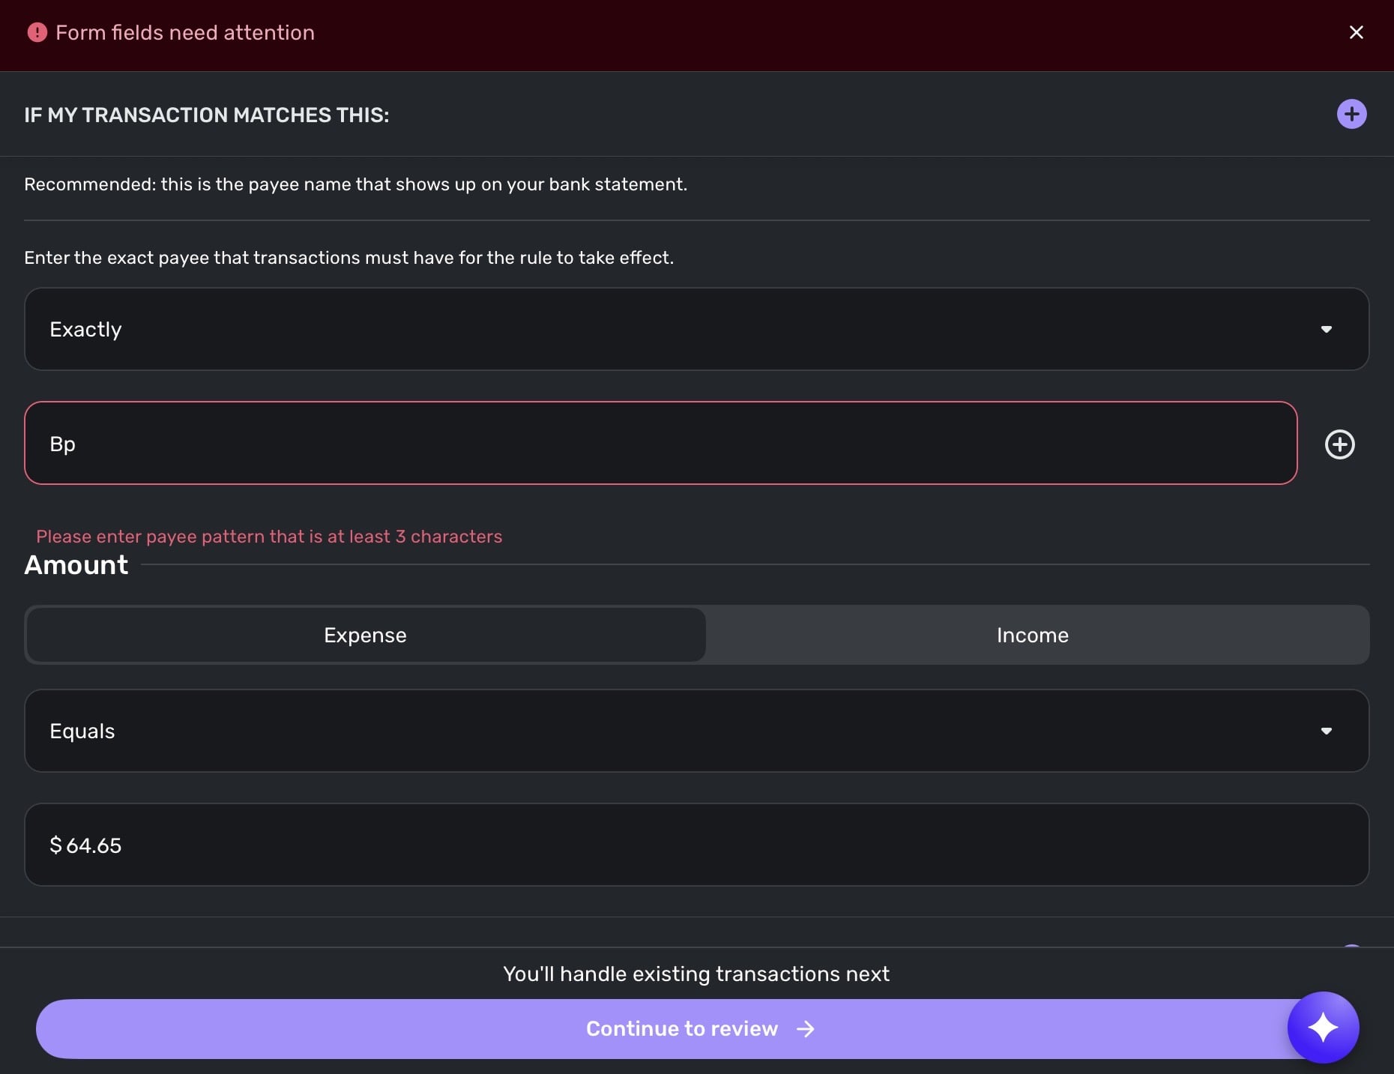1394x1074 pixels.
Task: Click the 'You'll handle existing transactions next' note
Action: click(696, 974)
